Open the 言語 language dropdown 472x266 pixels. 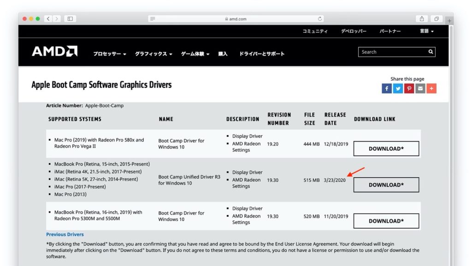pyautogui.click(x=426, y=30)
